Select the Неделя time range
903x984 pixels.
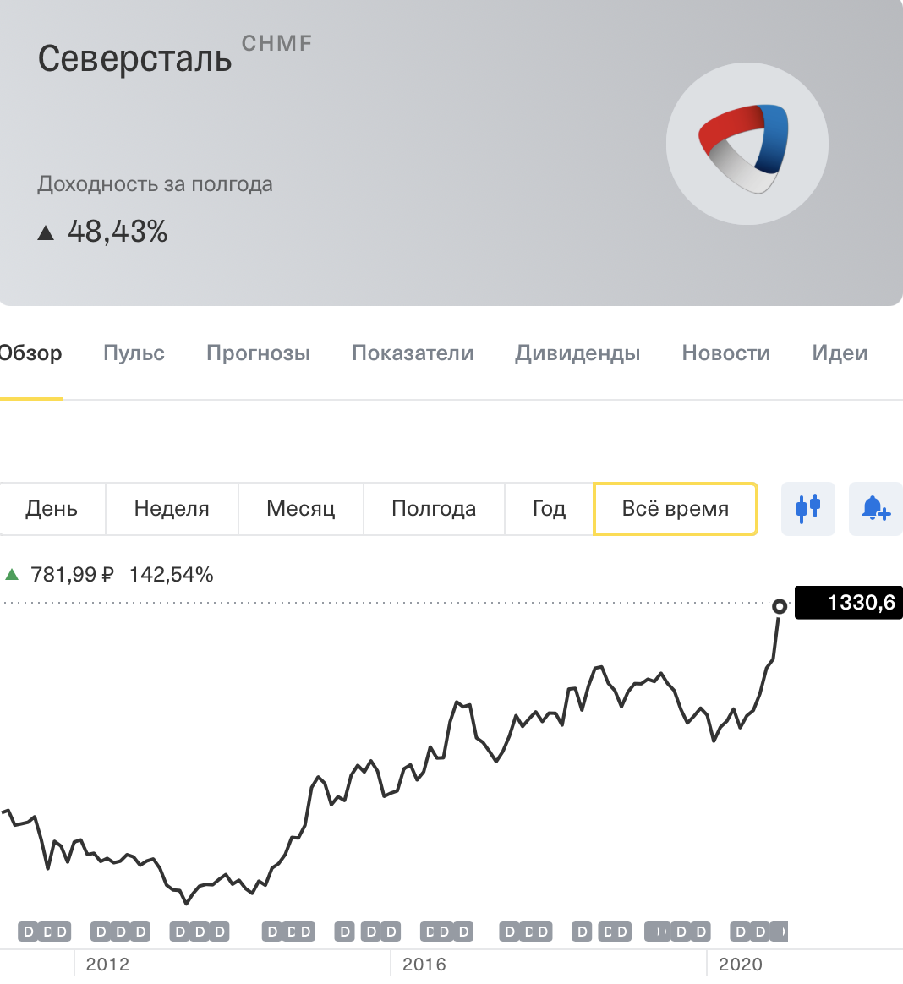click(x=172, y=508)
